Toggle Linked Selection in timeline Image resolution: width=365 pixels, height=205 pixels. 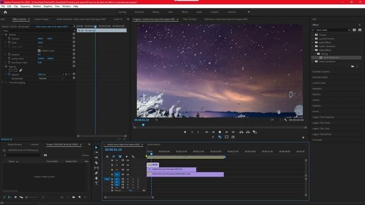120,157
